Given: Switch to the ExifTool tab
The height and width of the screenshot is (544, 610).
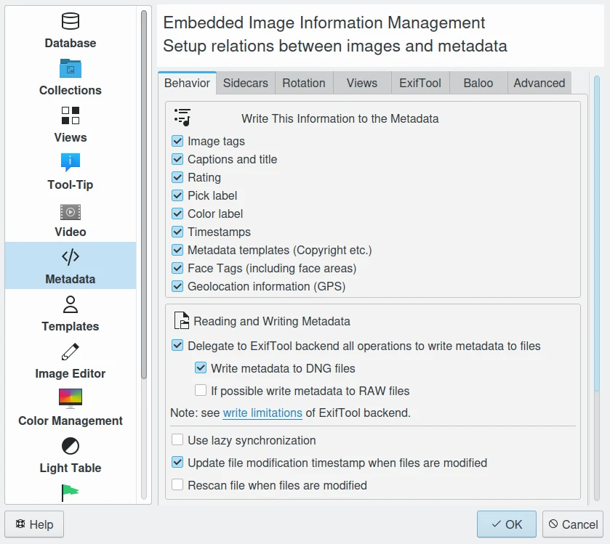Looking at the screenshot, I should [x=420, y=83].
